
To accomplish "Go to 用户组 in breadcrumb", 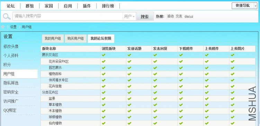I will tap(27, 27).
